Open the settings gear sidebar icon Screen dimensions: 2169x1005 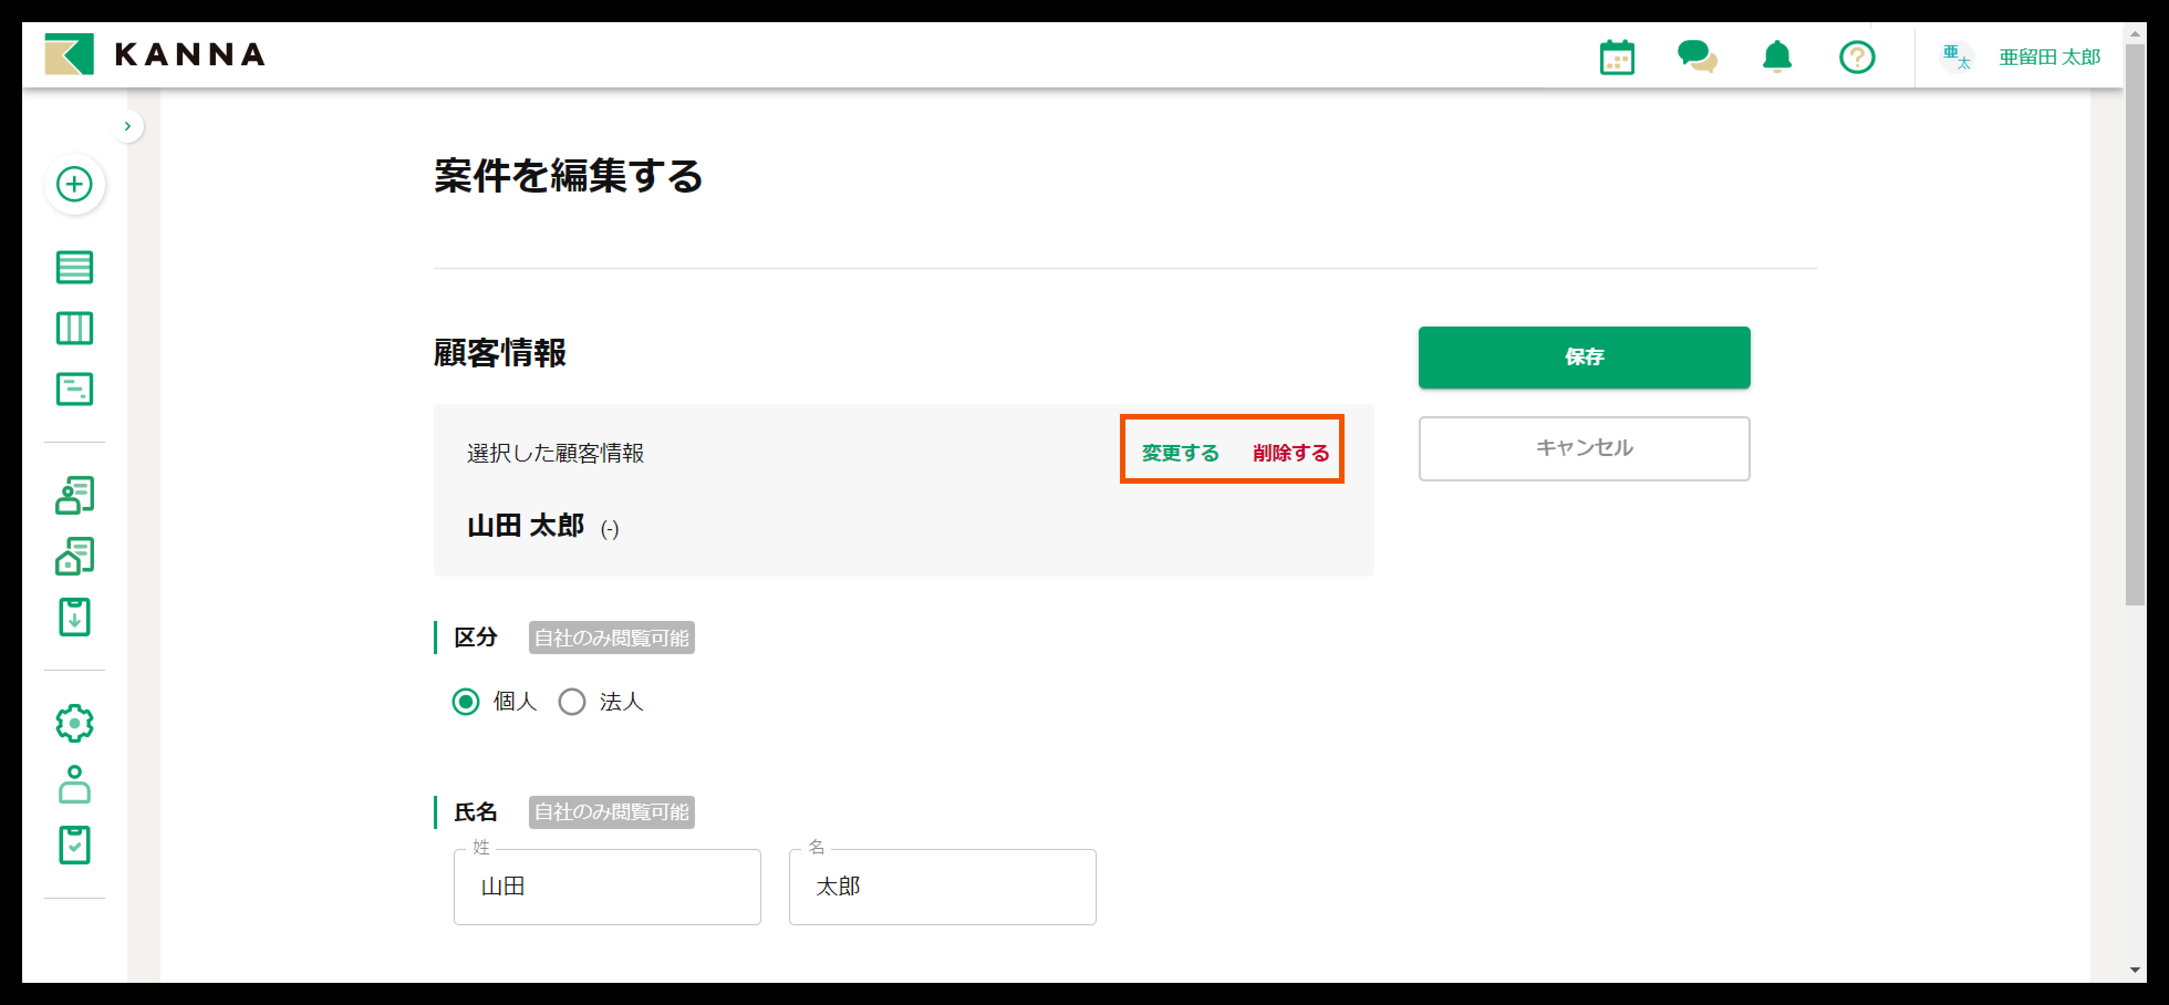point(74,723)
